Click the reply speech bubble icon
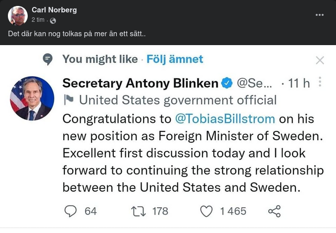This screenshot has width=336, height=233. tap(71, 211)
